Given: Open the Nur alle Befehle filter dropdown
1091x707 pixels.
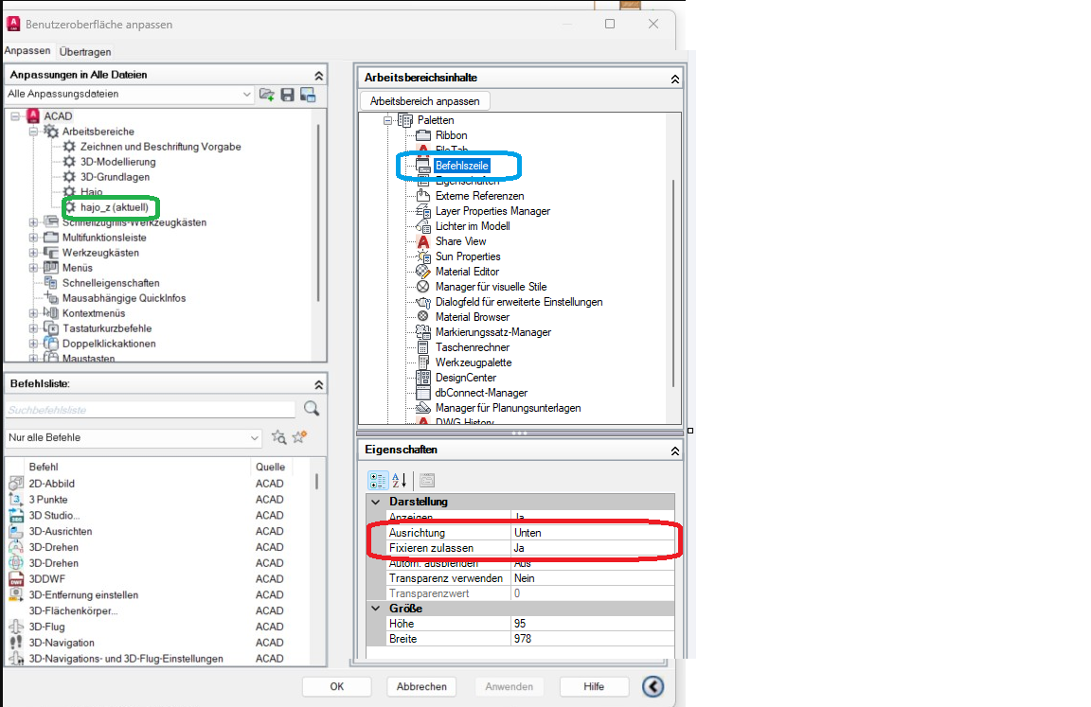Looking at the screenshot, I should pos(254,437).
